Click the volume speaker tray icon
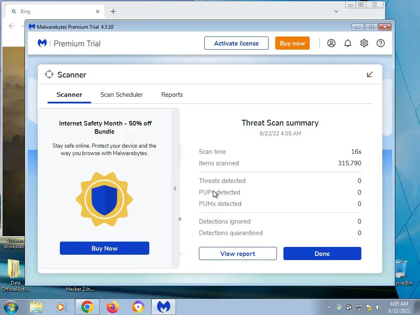Screen dimensions: 420x315 pyautogui.click(x=379, y=307)
